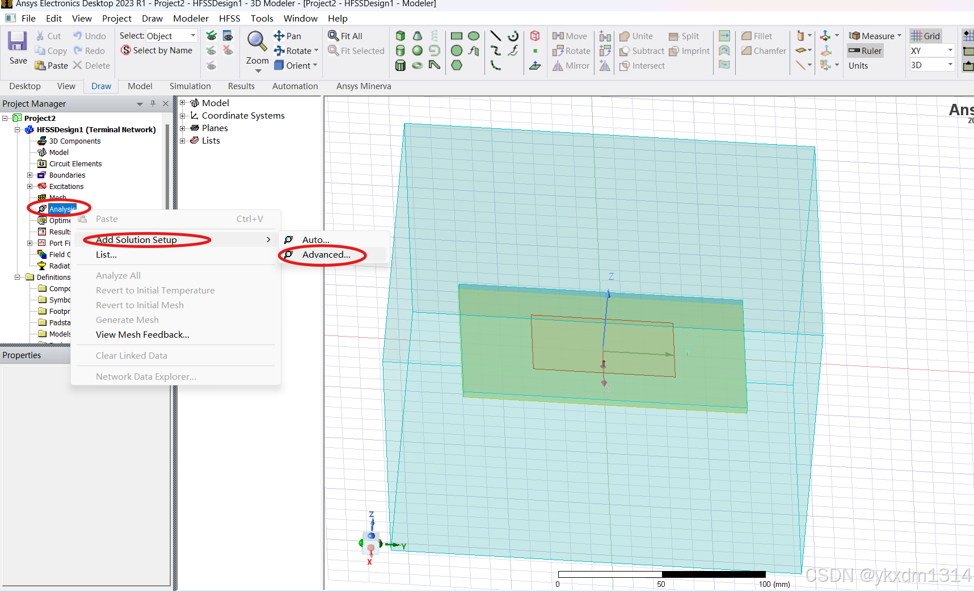Open the HFSS menu
The height and width of the screenshot is (592, 974).
pos(230,18)
